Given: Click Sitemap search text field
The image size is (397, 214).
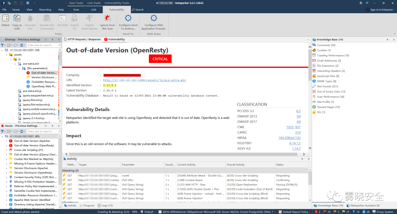Looking at the screenshot, I should click(43, 45).
